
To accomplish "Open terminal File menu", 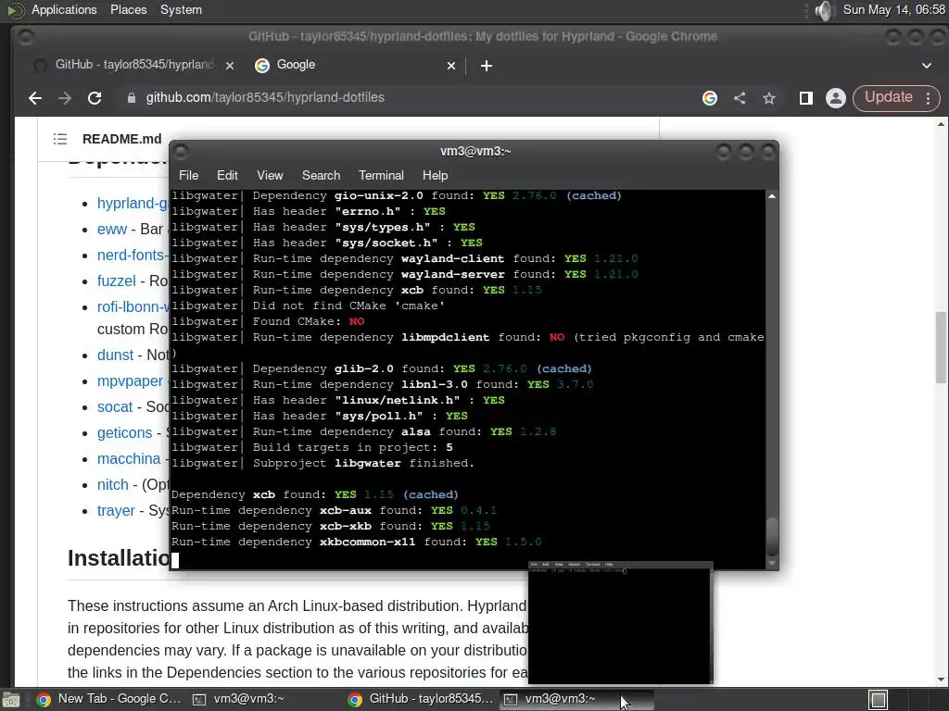I will point(188,175).
